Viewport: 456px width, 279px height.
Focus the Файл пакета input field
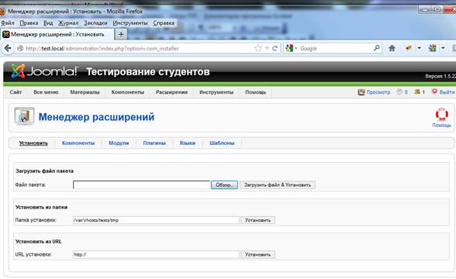[x=141, y=184]
